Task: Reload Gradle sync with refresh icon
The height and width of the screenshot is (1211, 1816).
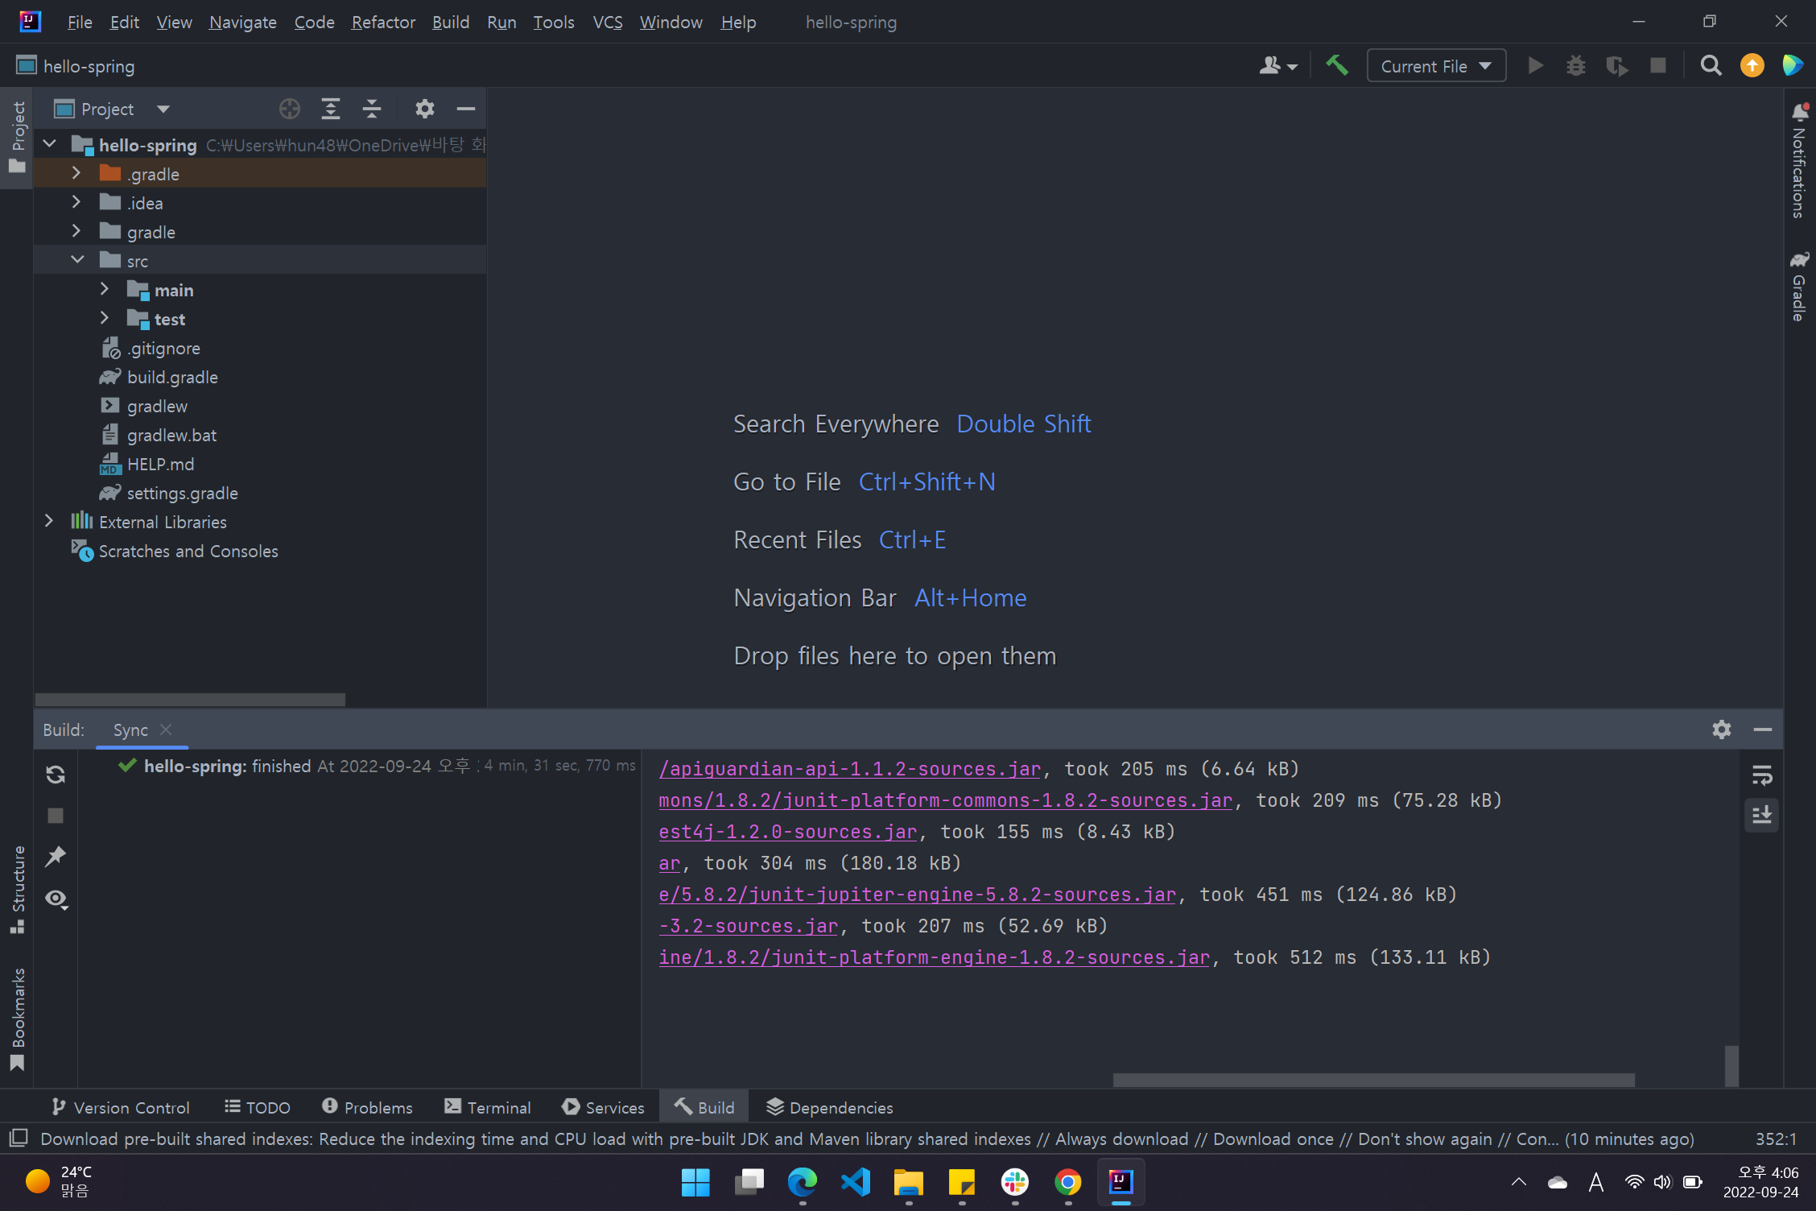Action: pos(56,775)
